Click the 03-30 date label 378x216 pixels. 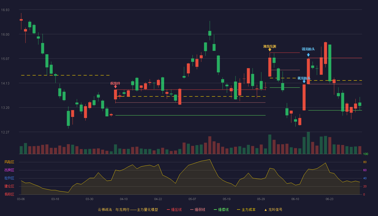[x=89, y=199]
